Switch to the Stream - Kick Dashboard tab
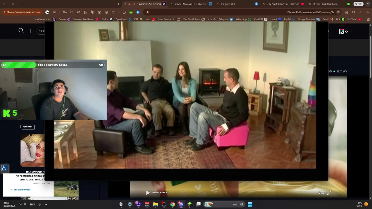 point(329,4)
